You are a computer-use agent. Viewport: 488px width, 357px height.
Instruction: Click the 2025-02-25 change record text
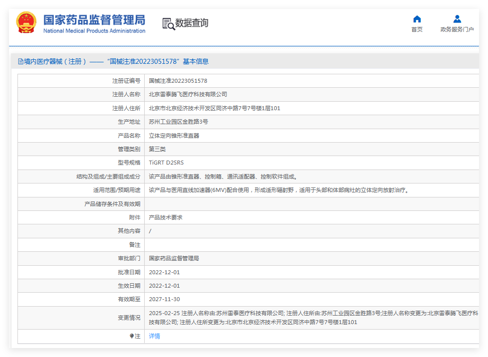(313, 318)
